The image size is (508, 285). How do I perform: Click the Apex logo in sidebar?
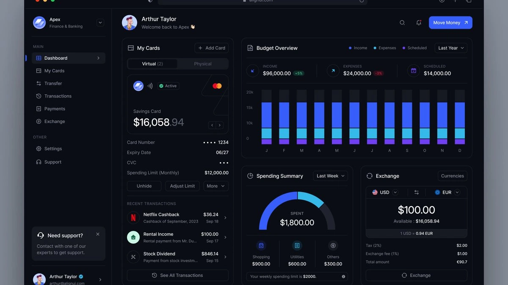coord(39,23)
